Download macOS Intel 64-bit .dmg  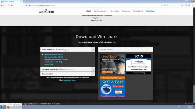(x=53, y=62)
